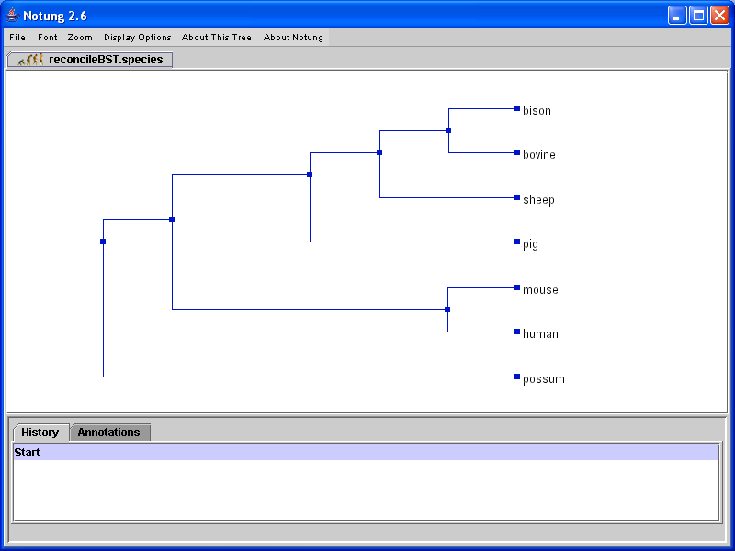Select the human leaf node
735x551 pixels.
(x=517, y=332)
